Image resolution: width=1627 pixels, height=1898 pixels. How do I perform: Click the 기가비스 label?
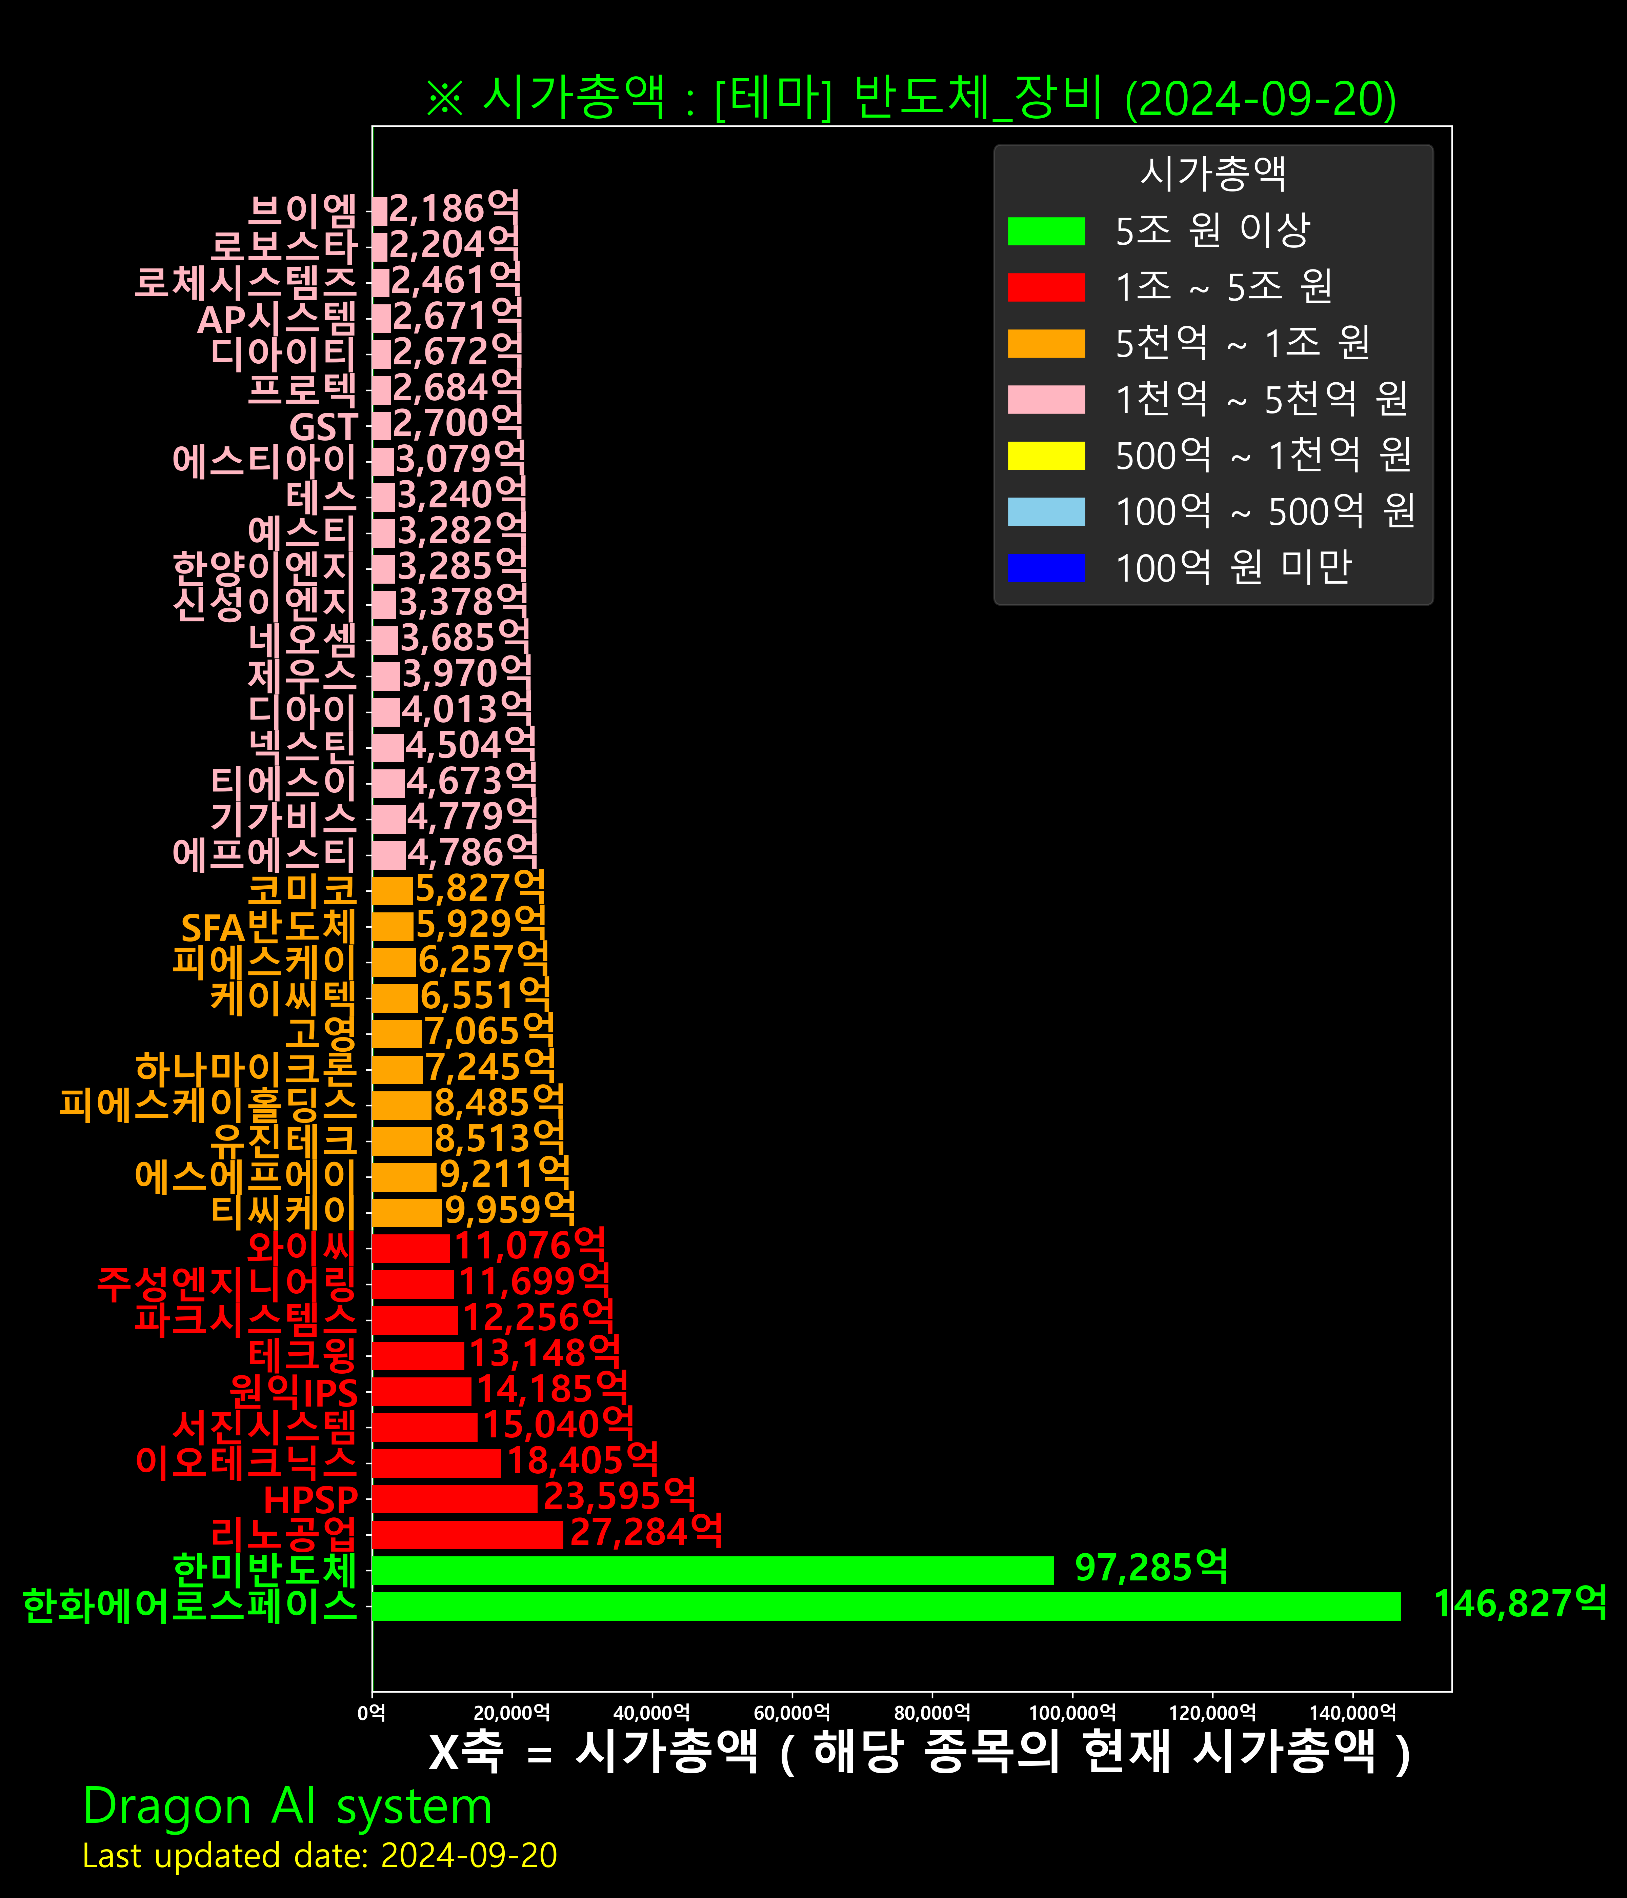[283, 819]
